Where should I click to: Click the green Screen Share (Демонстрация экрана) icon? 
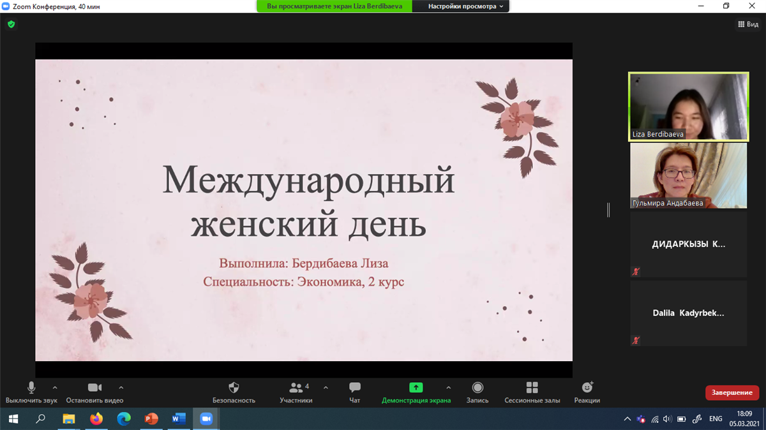[416, 388]
